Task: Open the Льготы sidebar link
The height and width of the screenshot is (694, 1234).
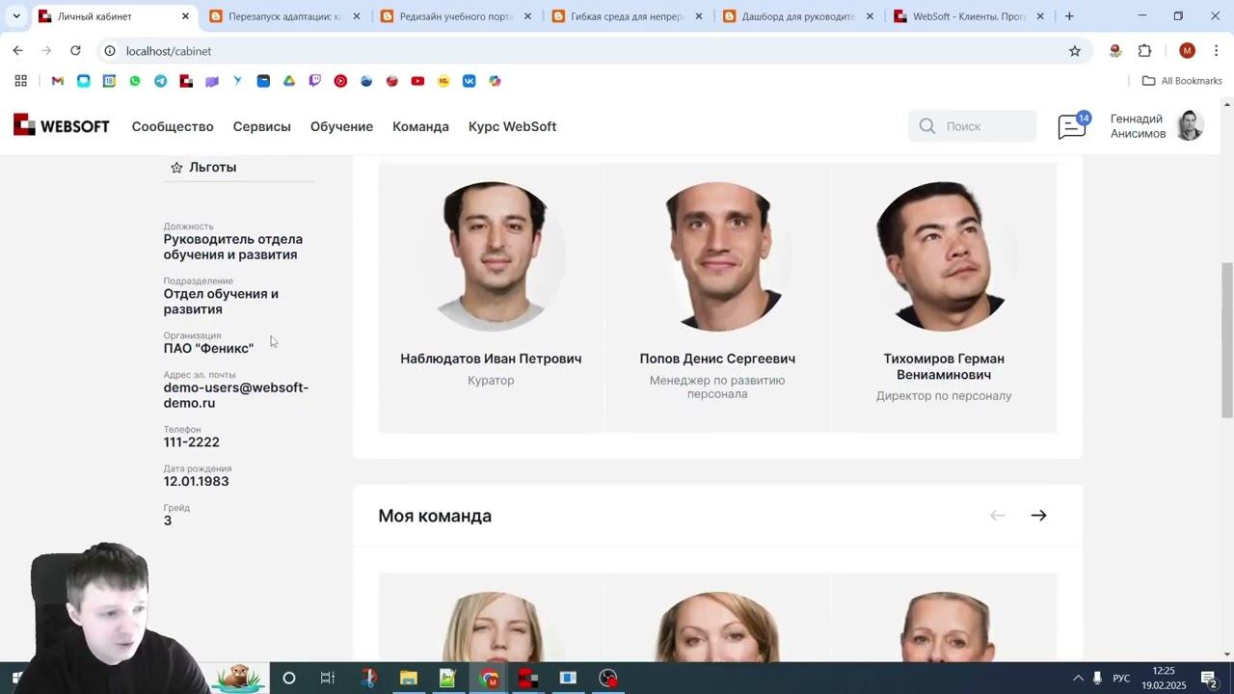Action: [213, 168]
